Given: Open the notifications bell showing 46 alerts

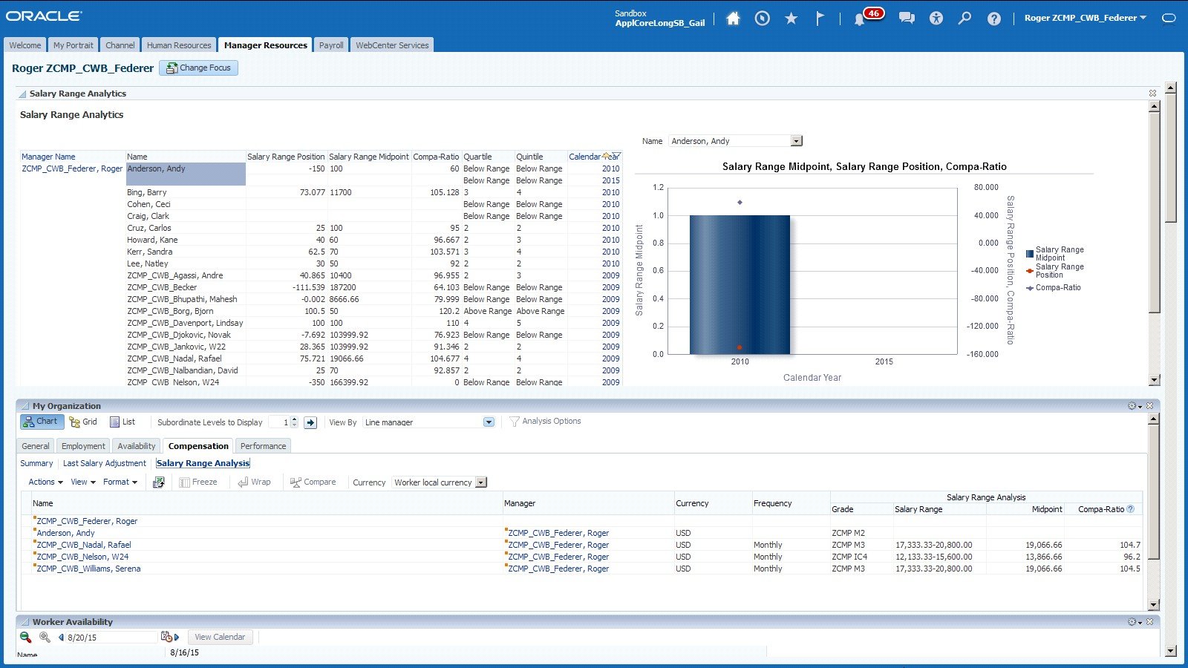Looking at the screenshot, I should (x=861, y=15).
